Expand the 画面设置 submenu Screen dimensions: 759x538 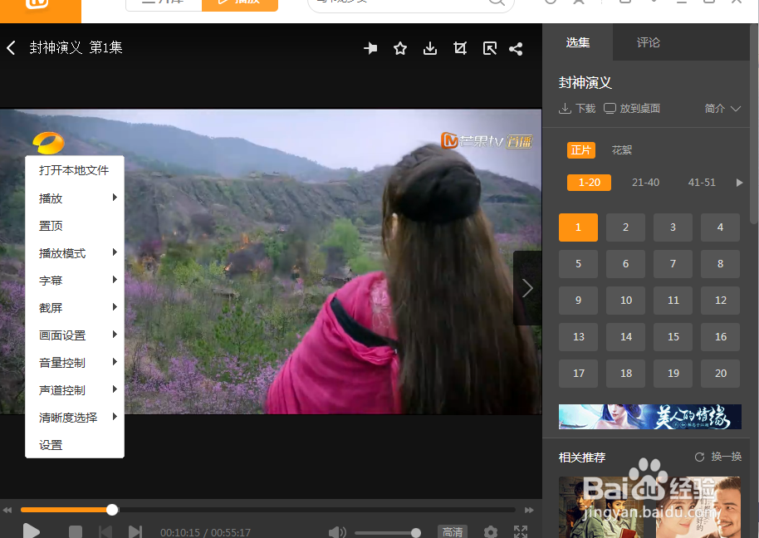point(75,335)
